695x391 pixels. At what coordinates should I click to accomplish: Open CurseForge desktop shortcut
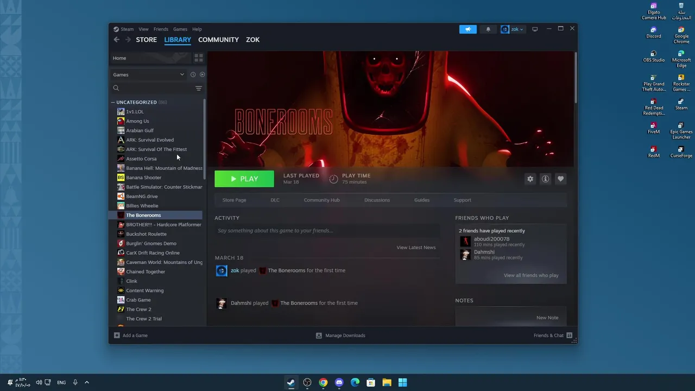681,153
